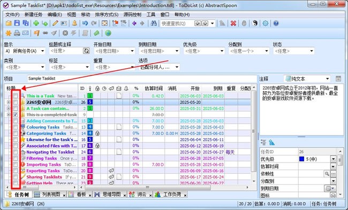Open the 新建任务 menu
This screenshot has height=210, width=348.
(x=33, y=14)
